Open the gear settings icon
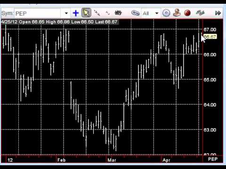This screenshot has width=226, height=169. (166, 13)
